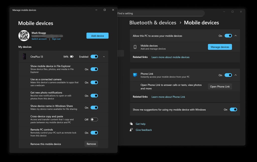Click the Phone Link app icon
257x162 pixels.
pyautogui.click(x=135, y=75)
